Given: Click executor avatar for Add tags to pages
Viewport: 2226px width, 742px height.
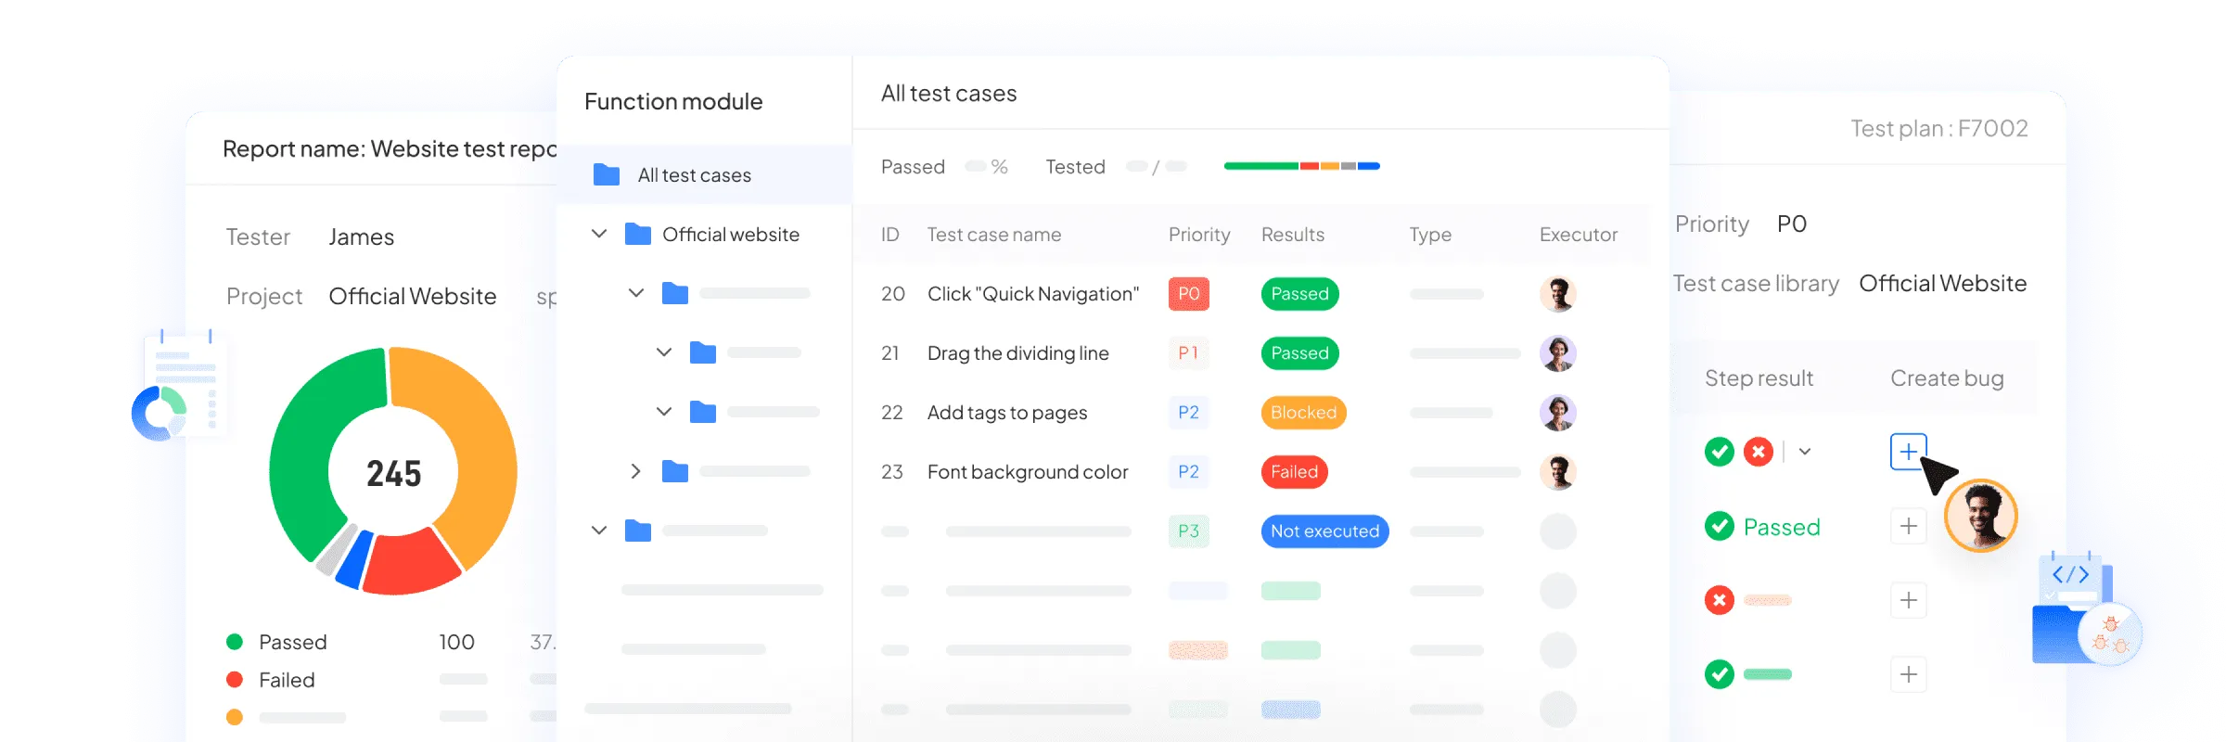Looking at the screenshot, I should point(1557,413).
